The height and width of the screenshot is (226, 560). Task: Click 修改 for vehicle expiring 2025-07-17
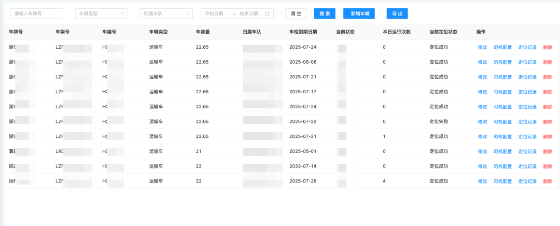[482, 92]
